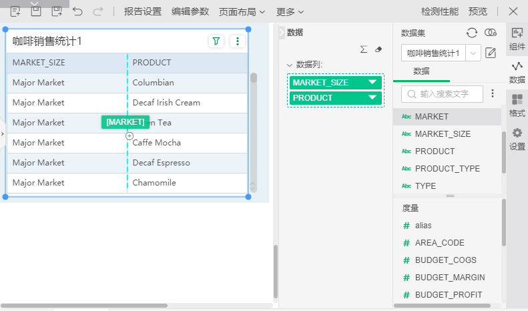Image resolution: width=528 pixels, height=311 pixels.
Task: Open the PRODUCT field dropdown arrow
Action: coord(372,97)
